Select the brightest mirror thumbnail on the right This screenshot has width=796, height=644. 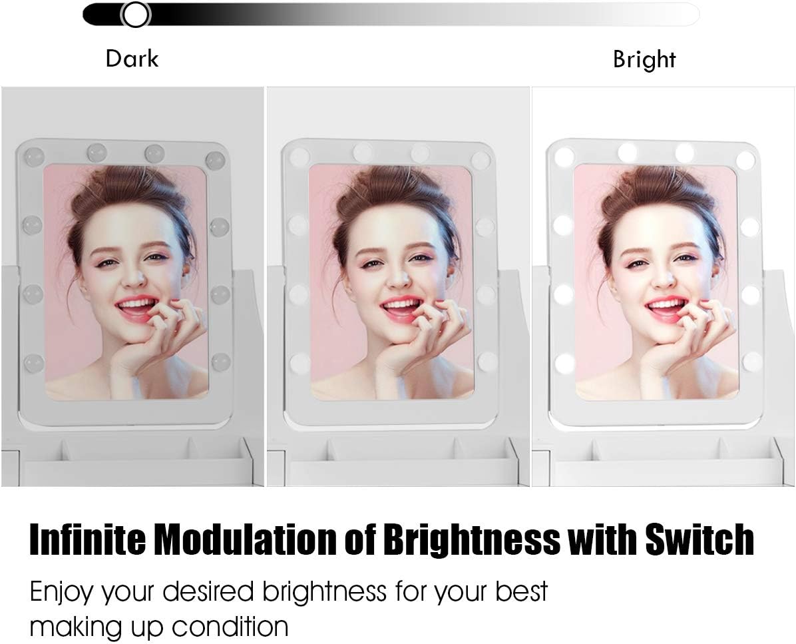click(664, 286)
